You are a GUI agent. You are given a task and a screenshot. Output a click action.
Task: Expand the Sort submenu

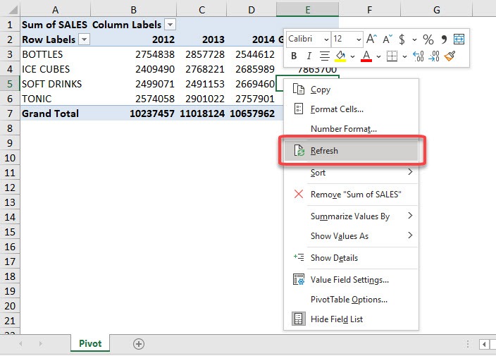pyautogui.click(x=351, y=173)
